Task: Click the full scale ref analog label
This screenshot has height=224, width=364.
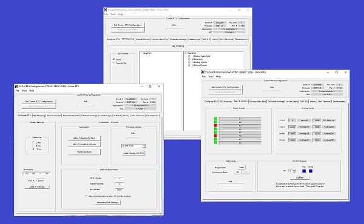Action: click(x=329, y=120)
